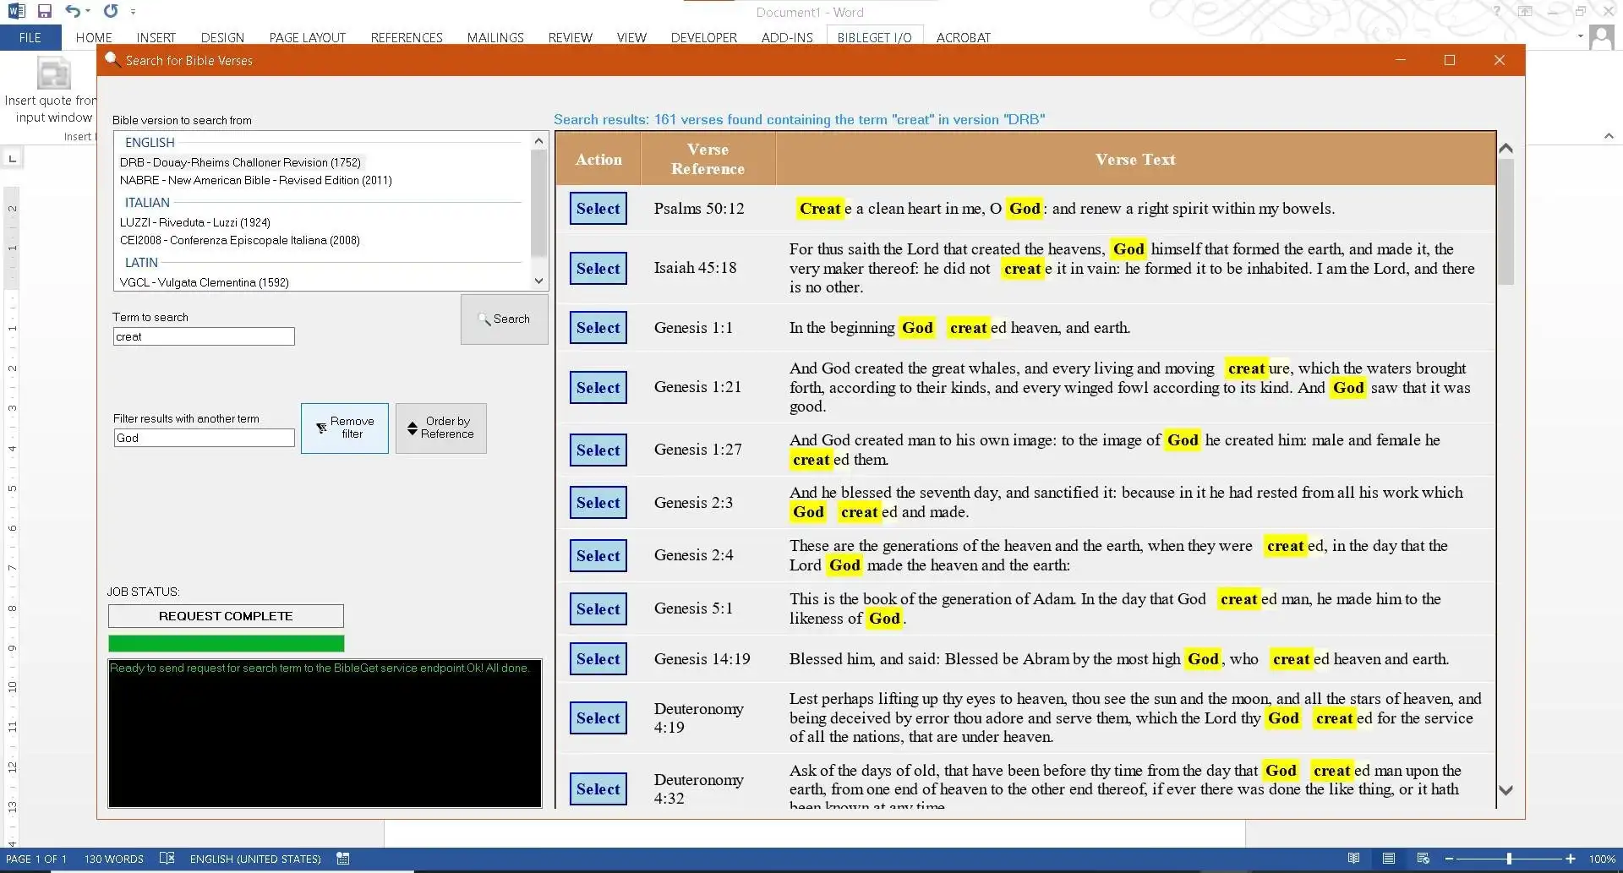
Task: Open the REVIEW ribbon tab
Action: 570,37
